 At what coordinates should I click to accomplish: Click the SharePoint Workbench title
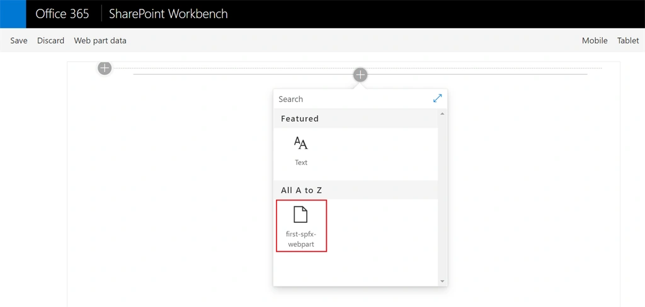click(x=168, y=14)
